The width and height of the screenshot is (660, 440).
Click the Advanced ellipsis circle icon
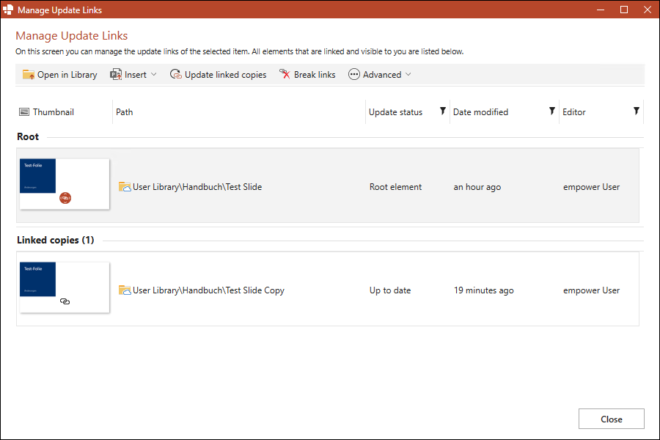pos(354,75)
